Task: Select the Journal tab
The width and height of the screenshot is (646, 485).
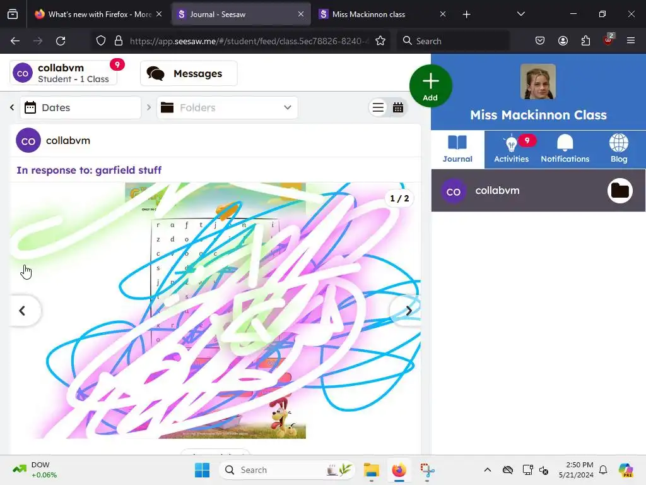Action: [458, 149]
